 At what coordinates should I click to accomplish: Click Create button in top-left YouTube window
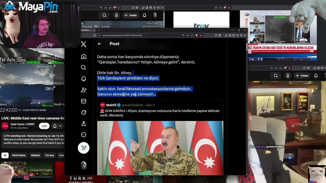(x=130, y=15)
